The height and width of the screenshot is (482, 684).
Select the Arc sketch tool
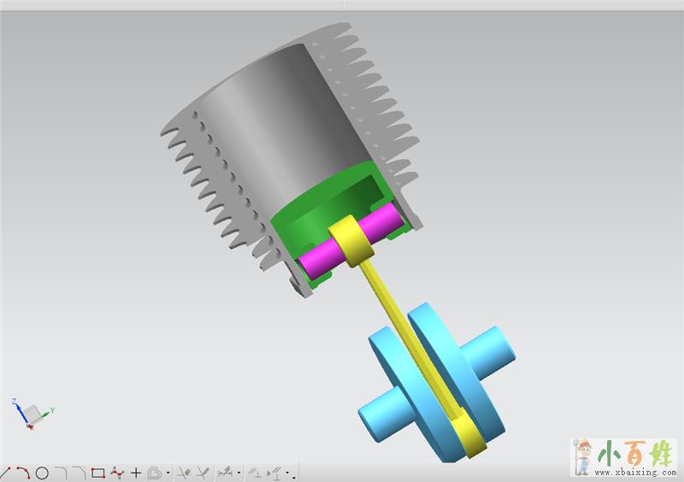tap(23, 473)
